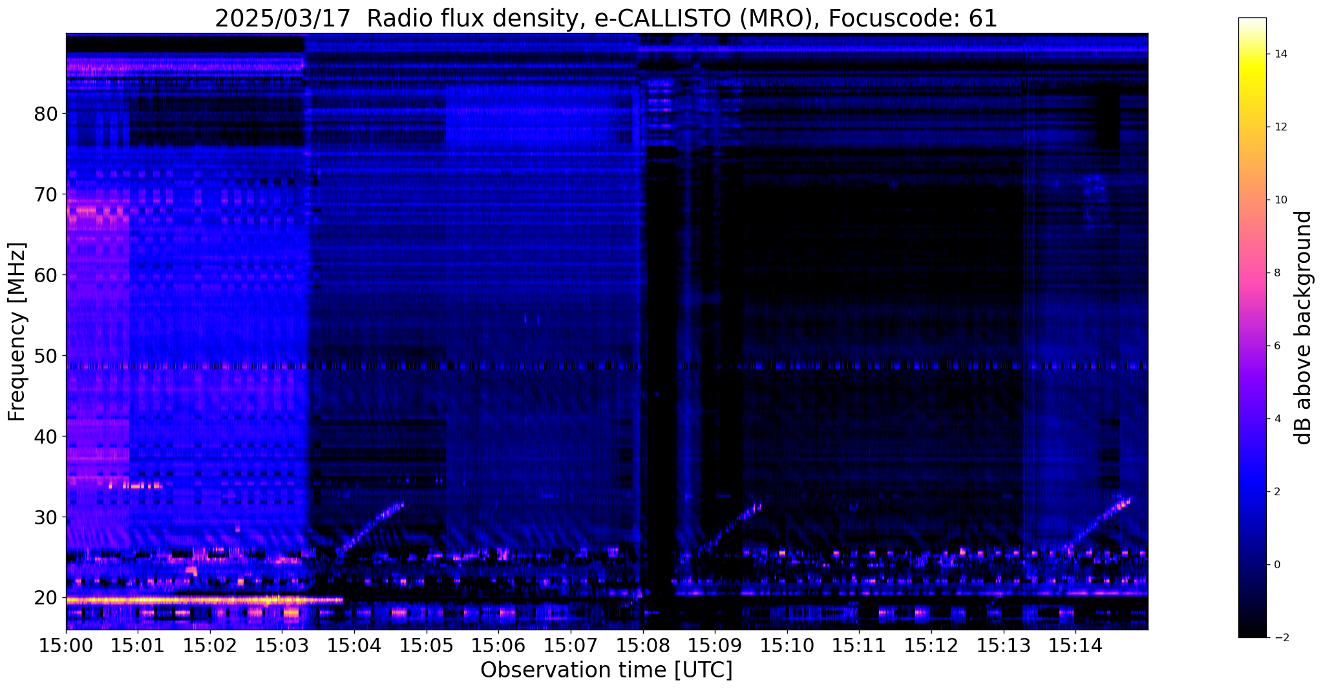Image resolution: width=1323 pixels, height=689 pixels.
Task: Click the colorbar tick label 8
Action: coord(1277,273)
